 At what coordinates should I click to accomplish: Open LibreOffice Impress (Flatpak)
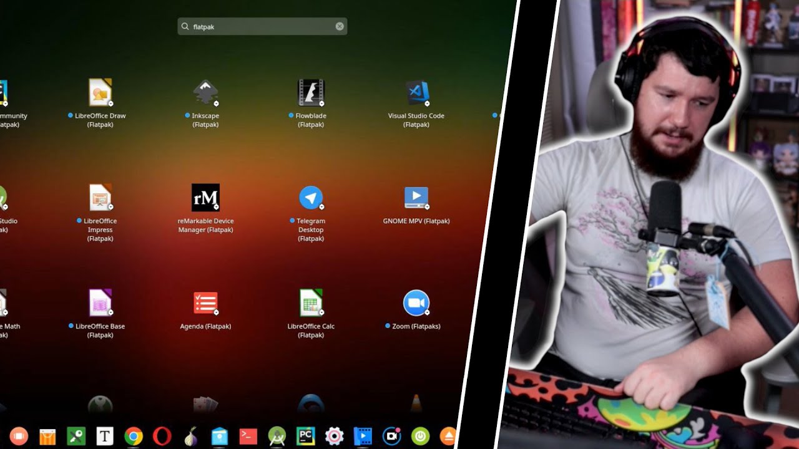[100, 198]
